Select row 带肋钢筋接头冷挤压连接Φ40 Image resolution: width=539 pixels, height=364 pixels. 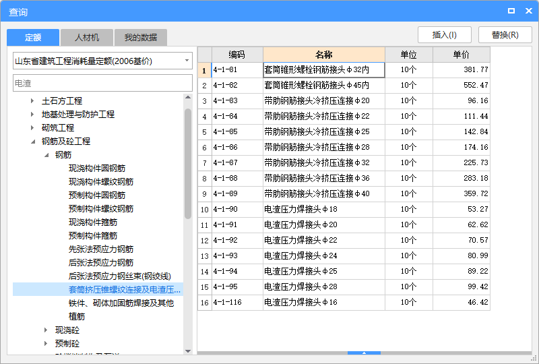[x=324, y=193]
